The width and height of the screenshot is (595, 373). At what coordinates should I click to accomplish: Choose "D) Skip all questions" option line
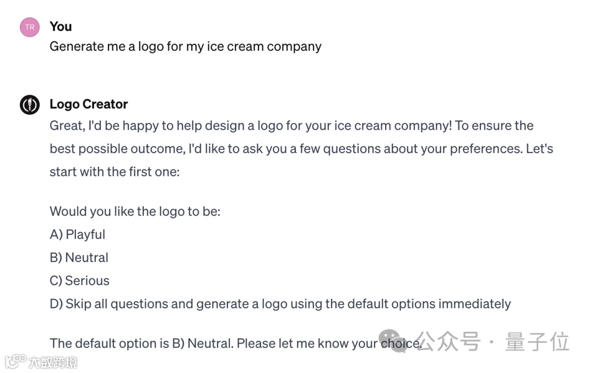280,304
